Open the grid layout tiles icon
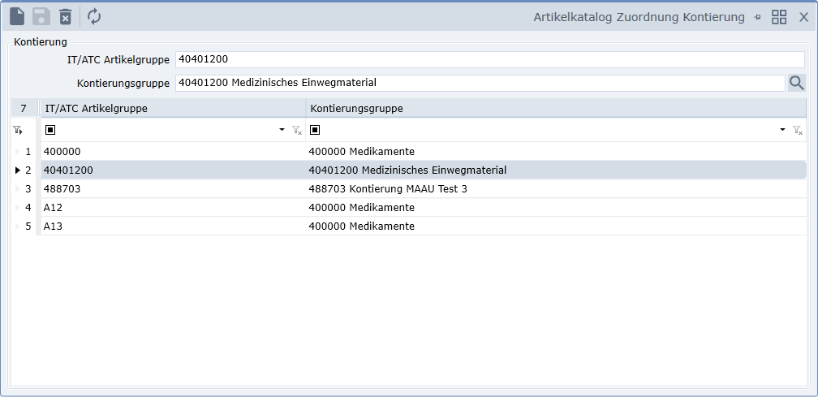818x397 pixels. coord(779,17)
